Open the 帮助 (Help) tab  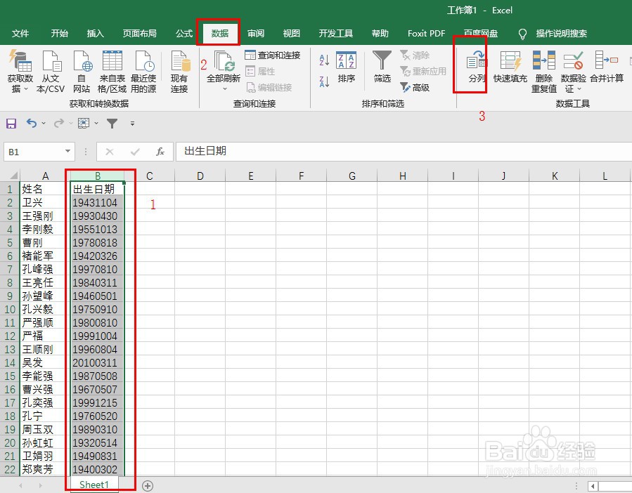tap(380, 34)
